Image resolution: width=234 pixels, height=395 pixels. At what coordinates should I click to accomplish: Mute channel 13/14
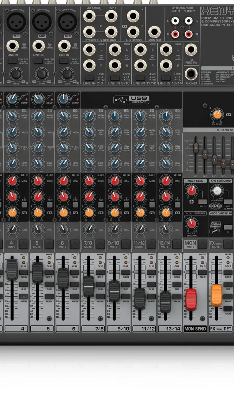[x=177, y=244]
